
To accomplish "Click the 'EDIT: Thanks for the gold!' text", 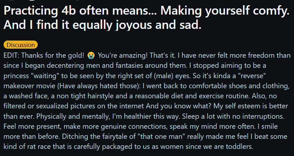I will 44,55.
